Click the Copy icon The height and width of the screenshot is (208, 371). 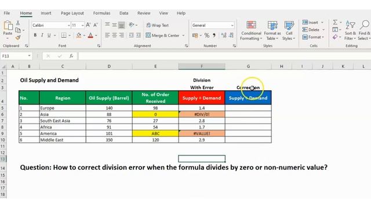pyautogui.click(x=18, y=30)
